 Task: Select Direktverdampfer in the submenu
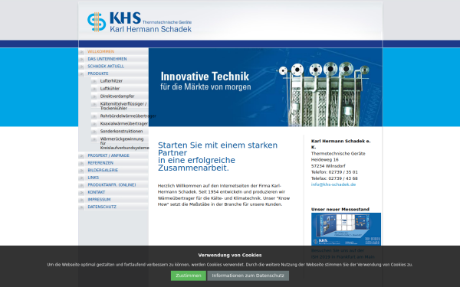tap(117, 96)
